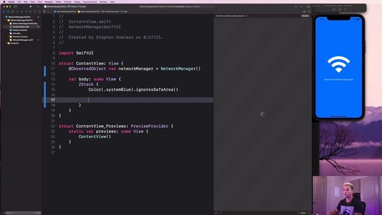
Task: Select the Report navigator icon
Action: click(39, 11)
